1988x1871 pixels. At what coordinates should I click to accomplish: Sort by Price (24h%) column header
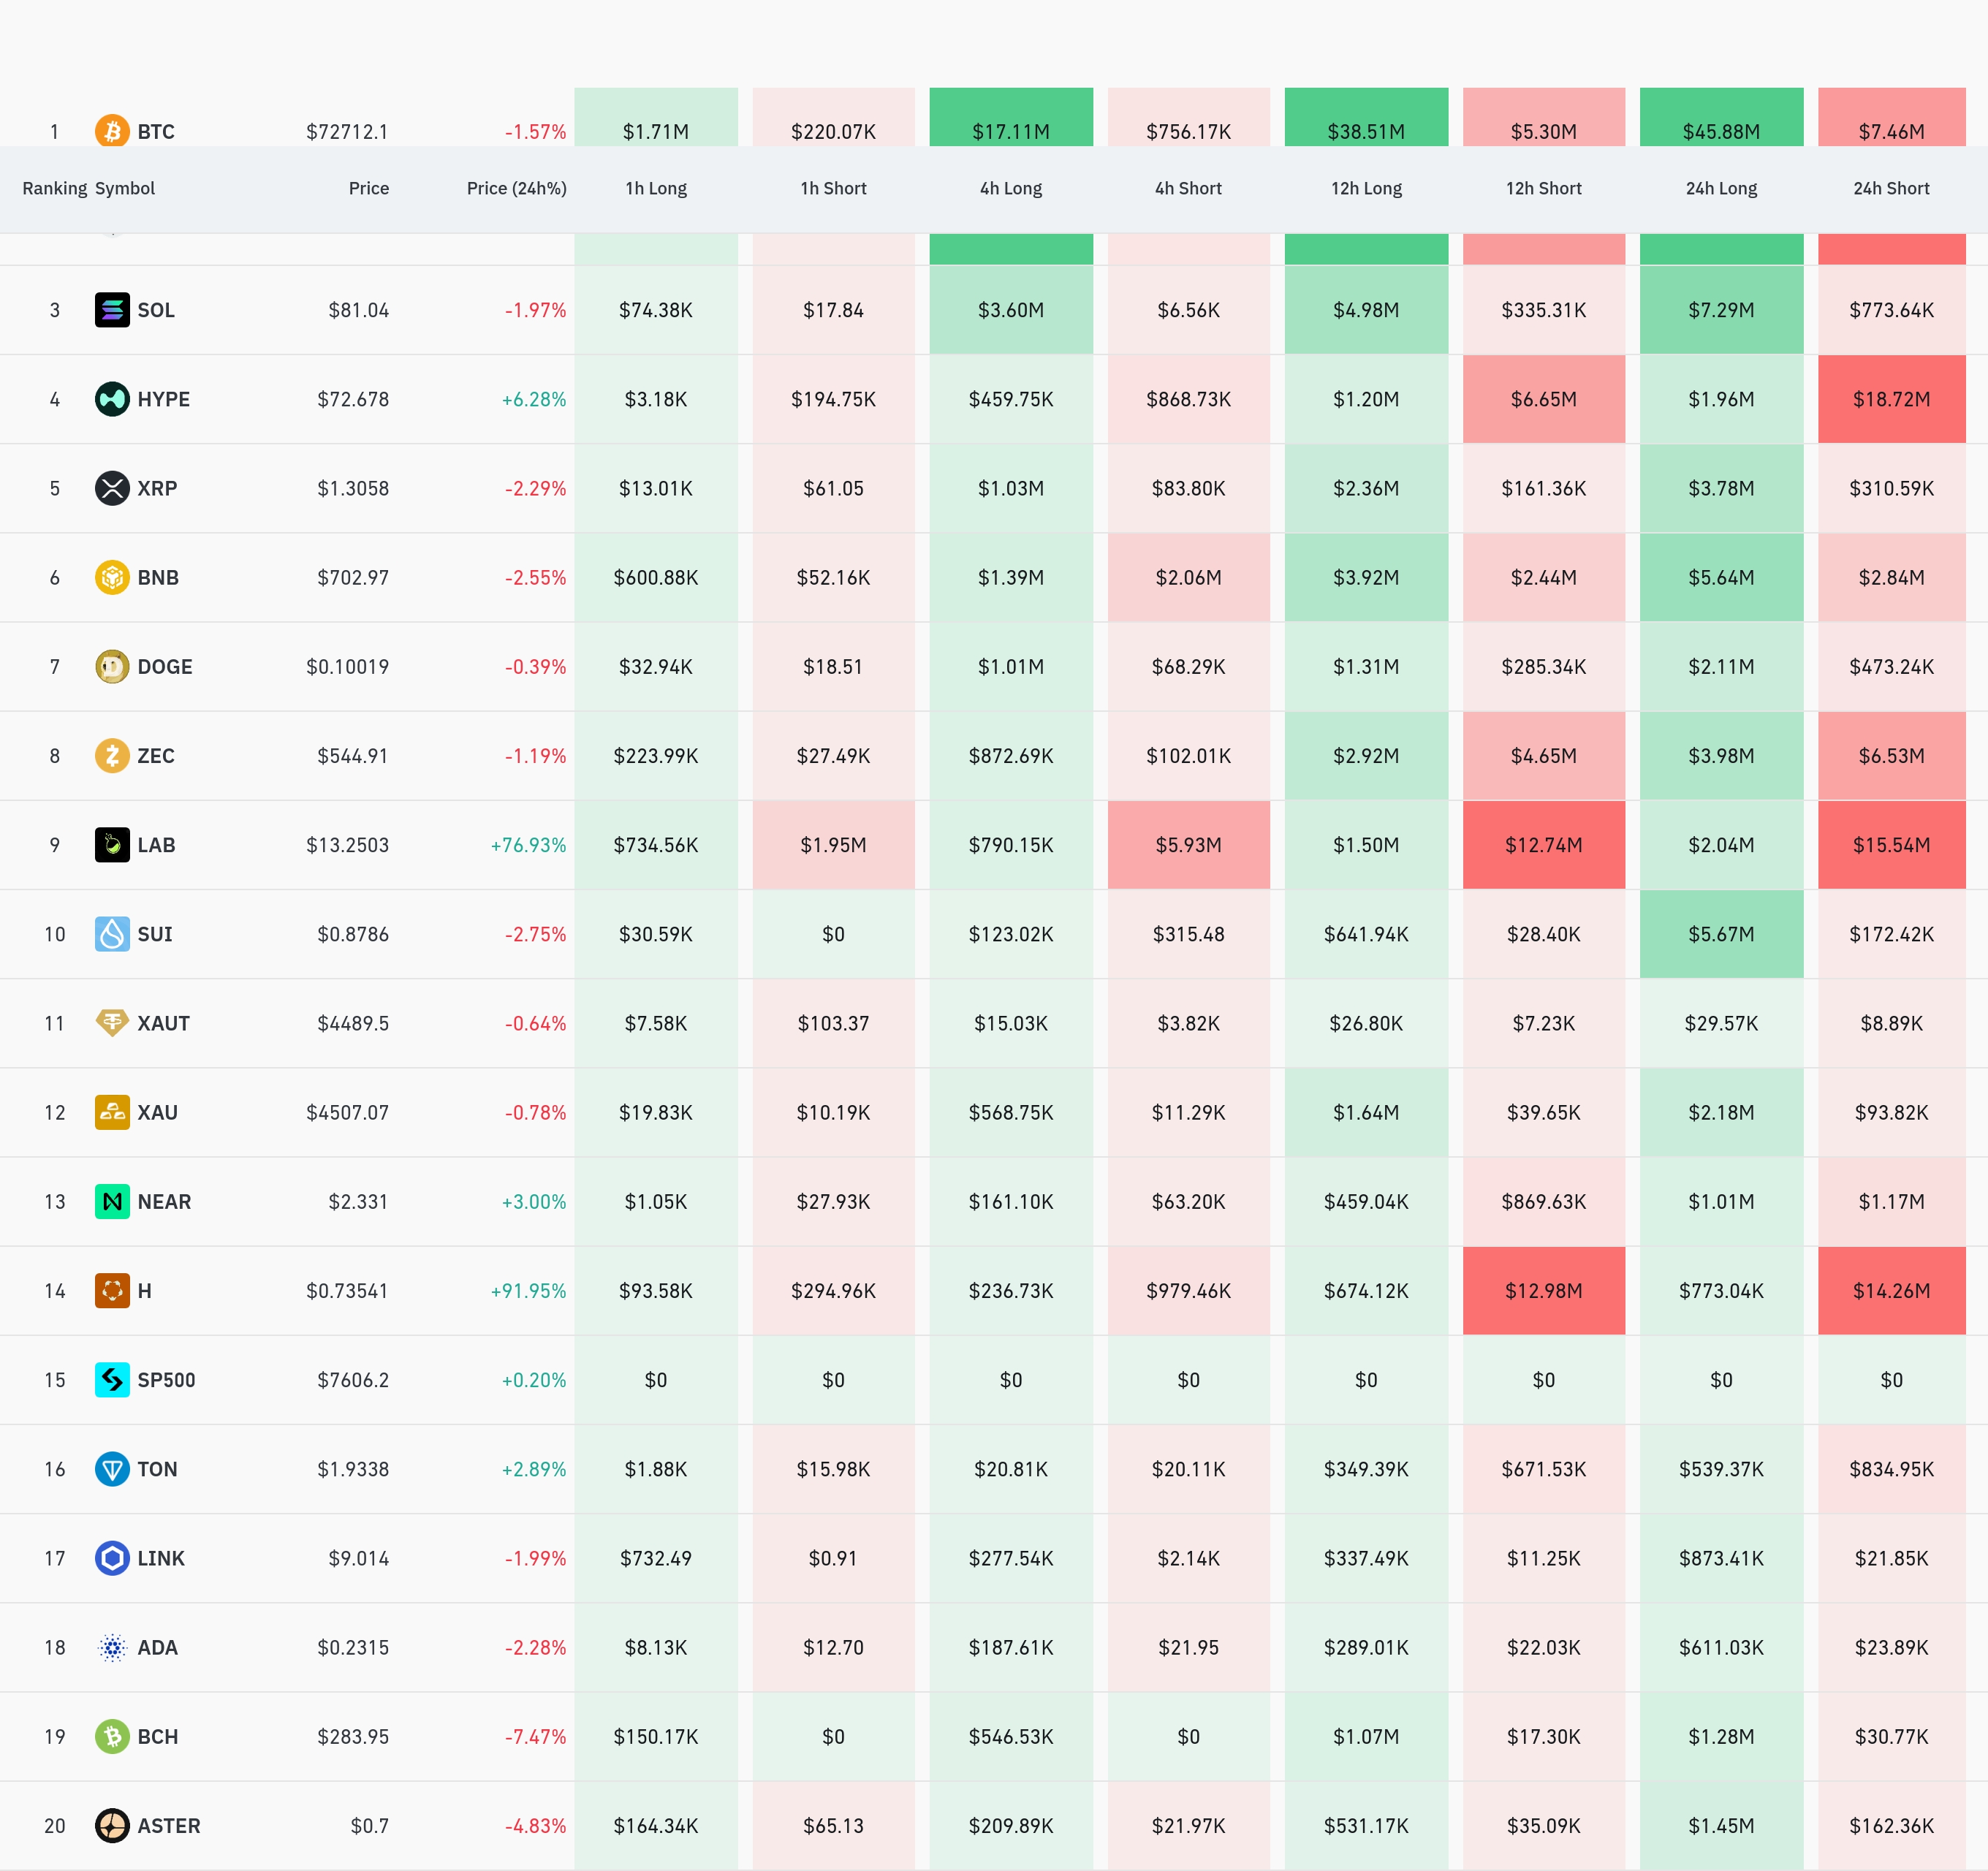point(517,188)
